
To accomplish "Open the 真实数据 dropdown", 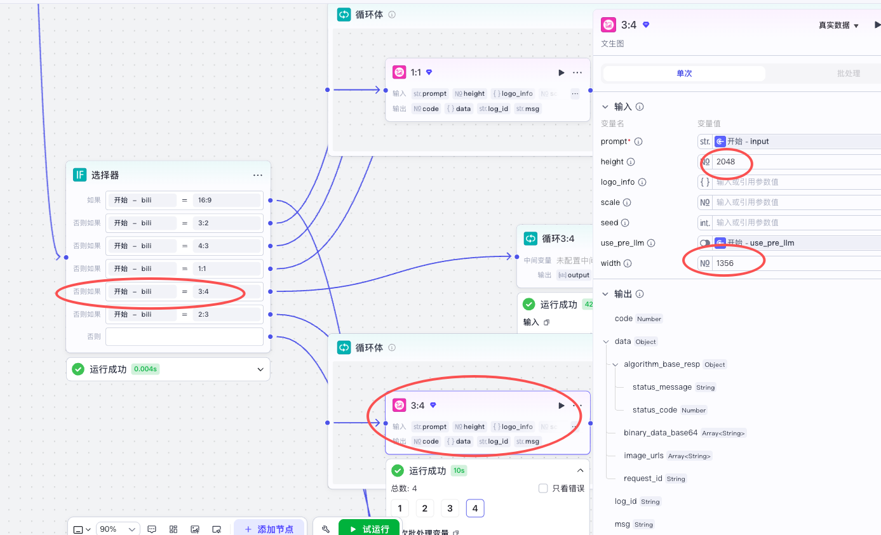I will pos(838,25).
